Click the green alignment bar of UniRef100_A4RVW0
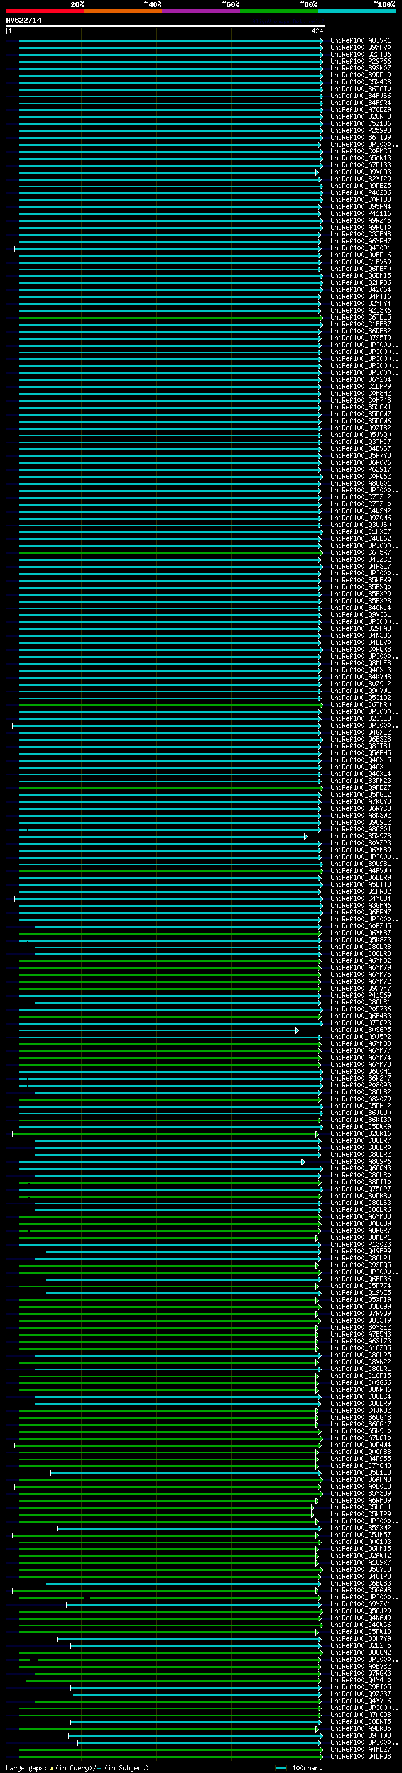The image size is (402, 1773). [x=168, y=871]
